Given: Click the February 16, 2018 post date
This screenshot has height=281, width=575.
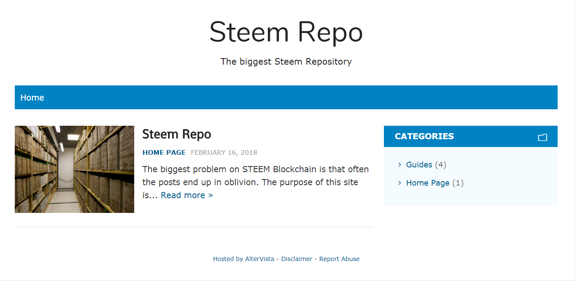Looking at the screenshot, I should [224, 153].
